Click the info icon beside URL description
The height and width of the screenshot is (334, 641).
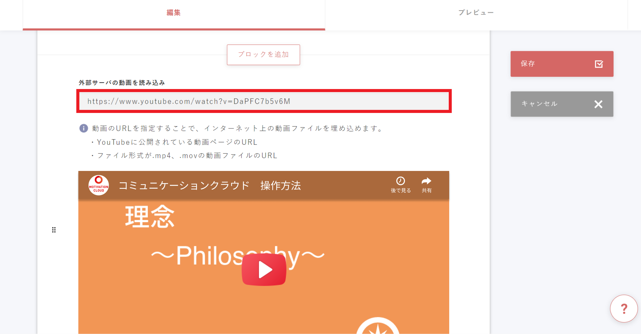[x=84, y=128]
